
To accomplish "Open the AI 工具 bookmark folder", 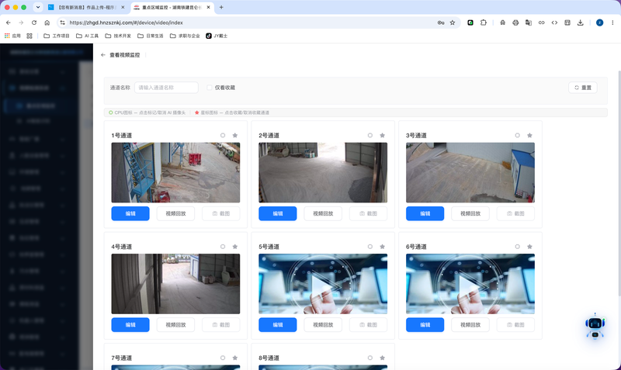I will tap(87, 36).
